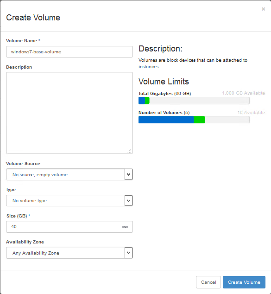Click the Volume Name text field
Image resolution: width=271 pixels, height=294 pixels.
tap(69, 52)
